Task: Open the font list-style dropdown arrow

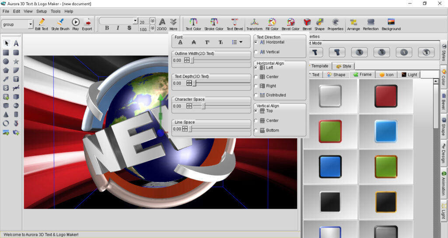Action: pyautogui.click(x=241, y=42)
